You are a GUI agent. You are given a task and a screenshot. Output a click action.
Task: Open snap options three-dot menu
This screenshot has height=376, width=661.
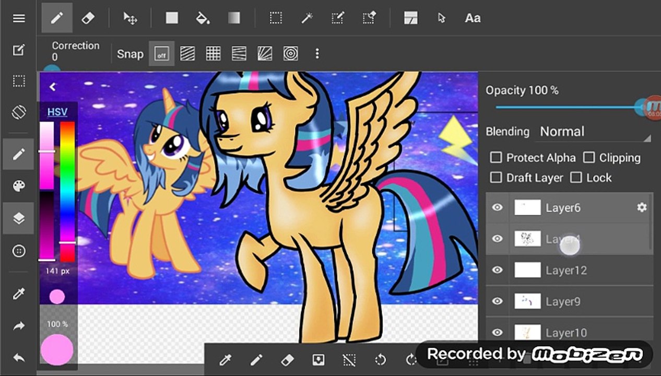[x=317, y=53]
